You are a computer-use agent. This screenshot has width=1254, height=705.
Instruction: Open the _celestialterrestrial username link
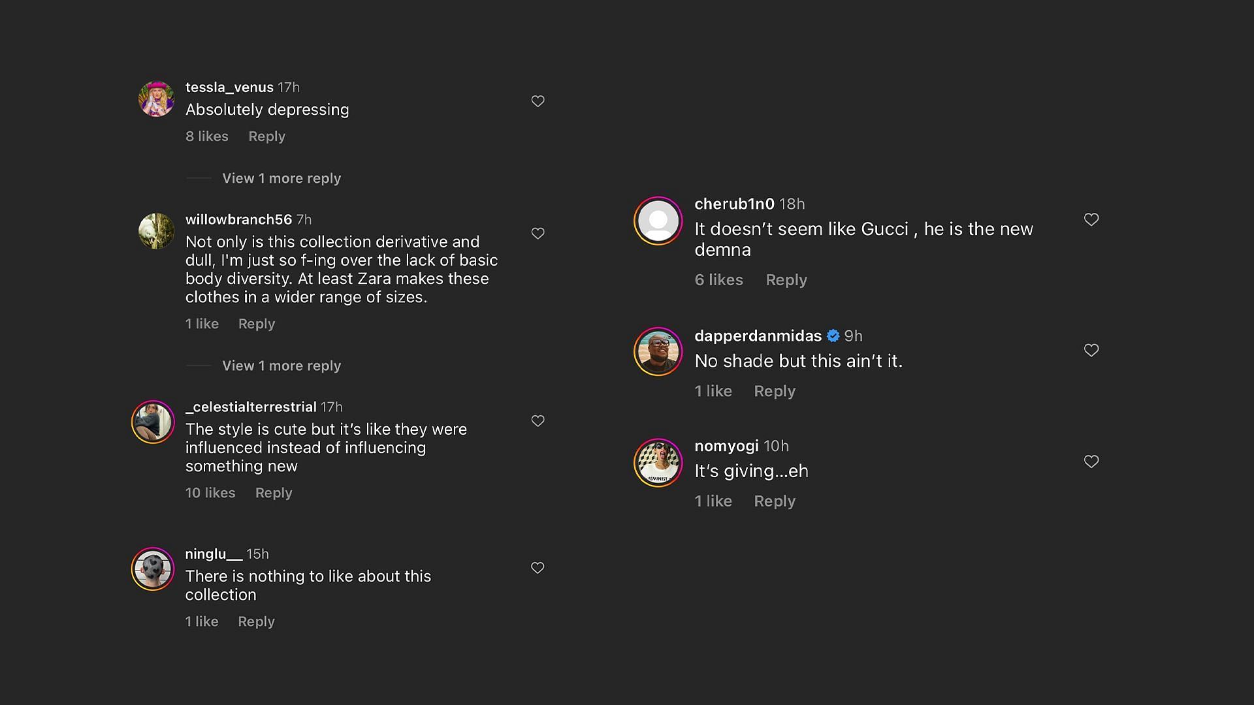251,407
